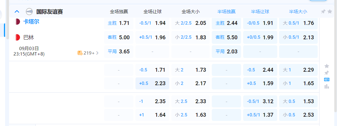Open the match statistics bar chart icon

[326, 87]
